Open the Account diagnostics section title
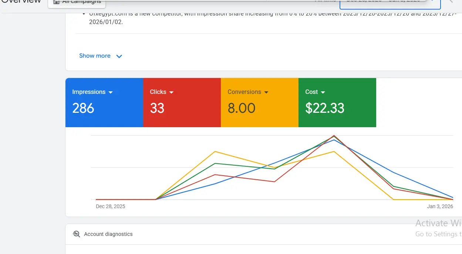 [108, 234]
